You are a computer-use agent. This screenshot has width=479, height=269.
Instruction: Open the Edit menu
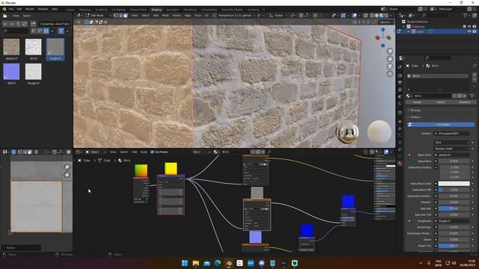pos(19,9)
